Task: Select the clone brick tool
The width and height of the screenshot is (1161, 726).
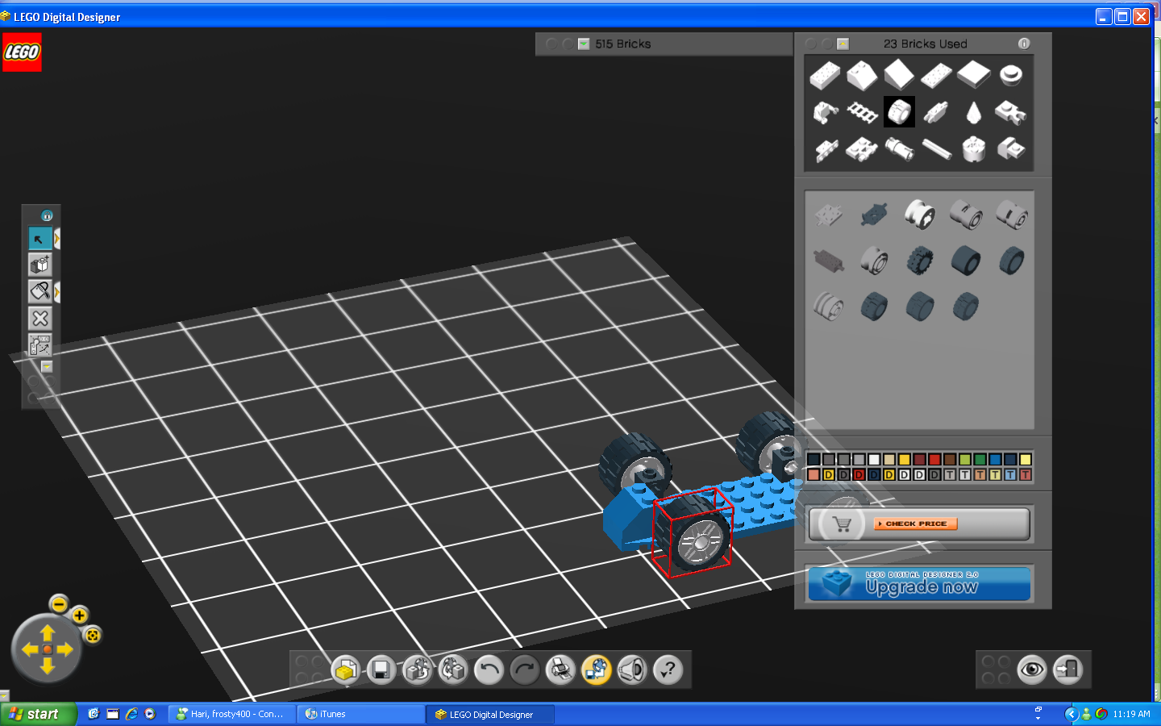Action: click(40, 265)
